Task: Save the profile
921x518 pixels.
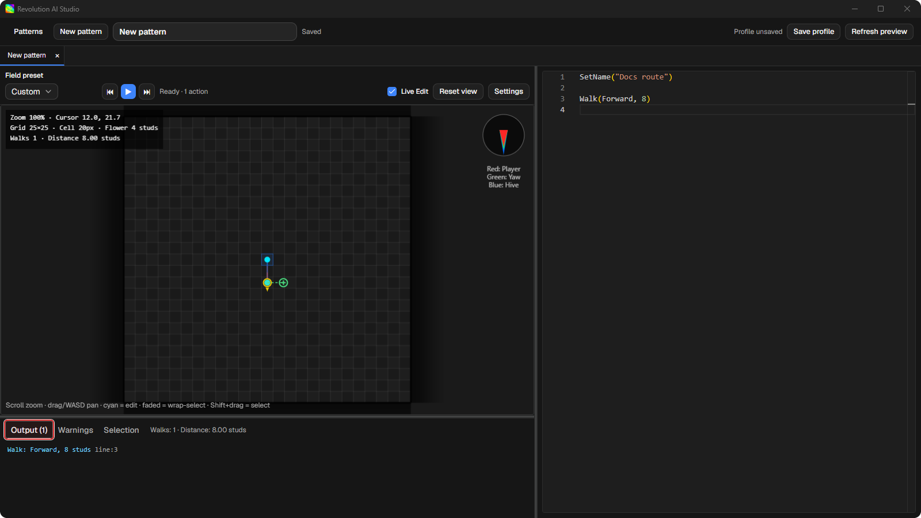Action: [813, 32]
